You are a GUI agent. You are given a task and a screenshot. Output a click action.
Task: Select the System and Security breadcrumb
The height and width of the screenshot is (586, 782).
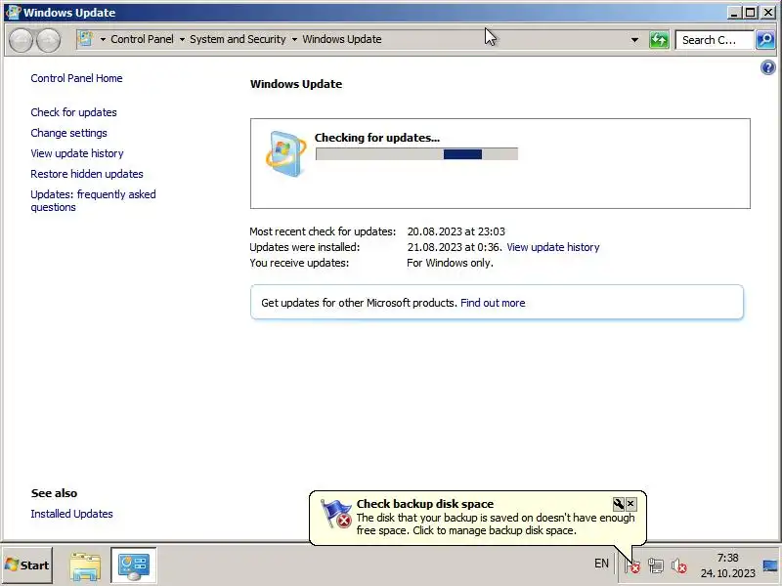tap(238, 39)
